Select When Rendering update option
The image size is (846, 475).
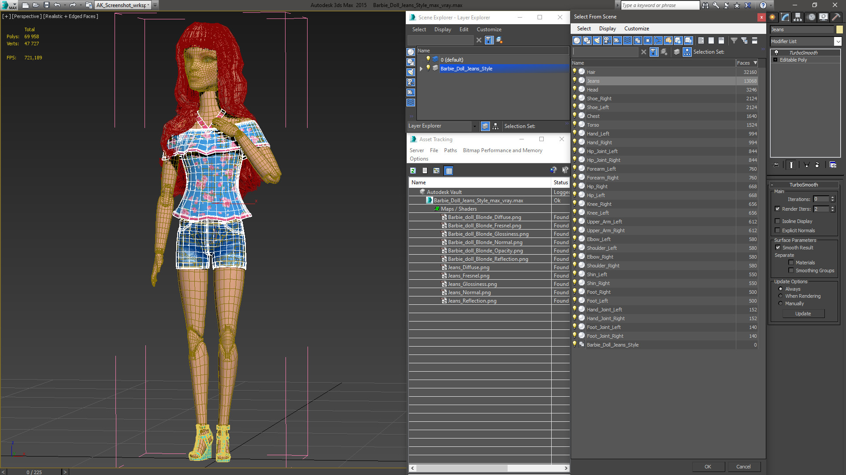pyautogui.click(x=781, y=296)
